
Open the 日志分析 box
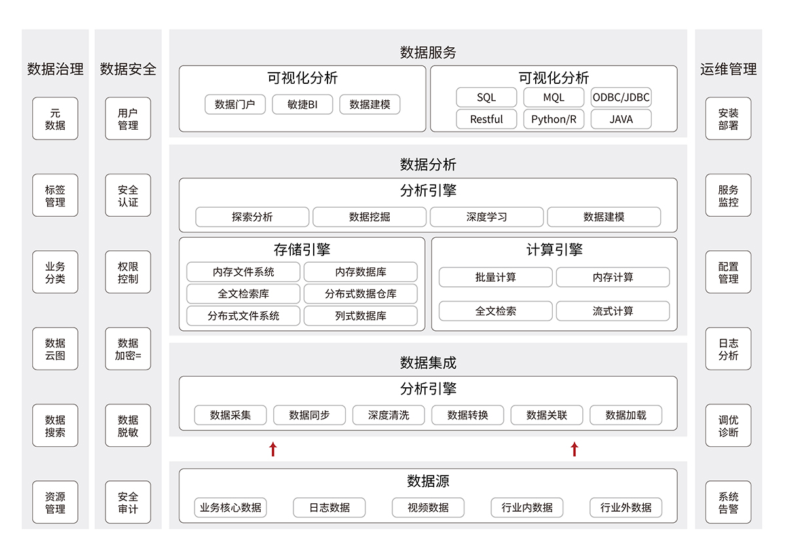pyautogui.click(x=728, y=349)
